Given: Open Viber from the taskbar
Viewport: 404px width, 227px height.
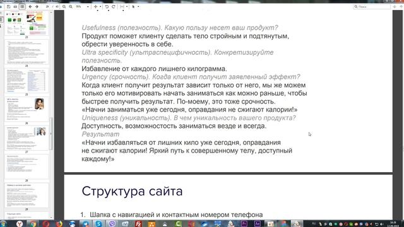Looking at the screenshot, I should (112, 224).
